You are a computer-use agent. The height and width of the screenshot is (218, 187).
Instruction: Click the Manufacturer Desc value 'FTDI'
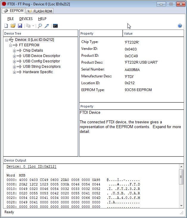tap(129, 77)
